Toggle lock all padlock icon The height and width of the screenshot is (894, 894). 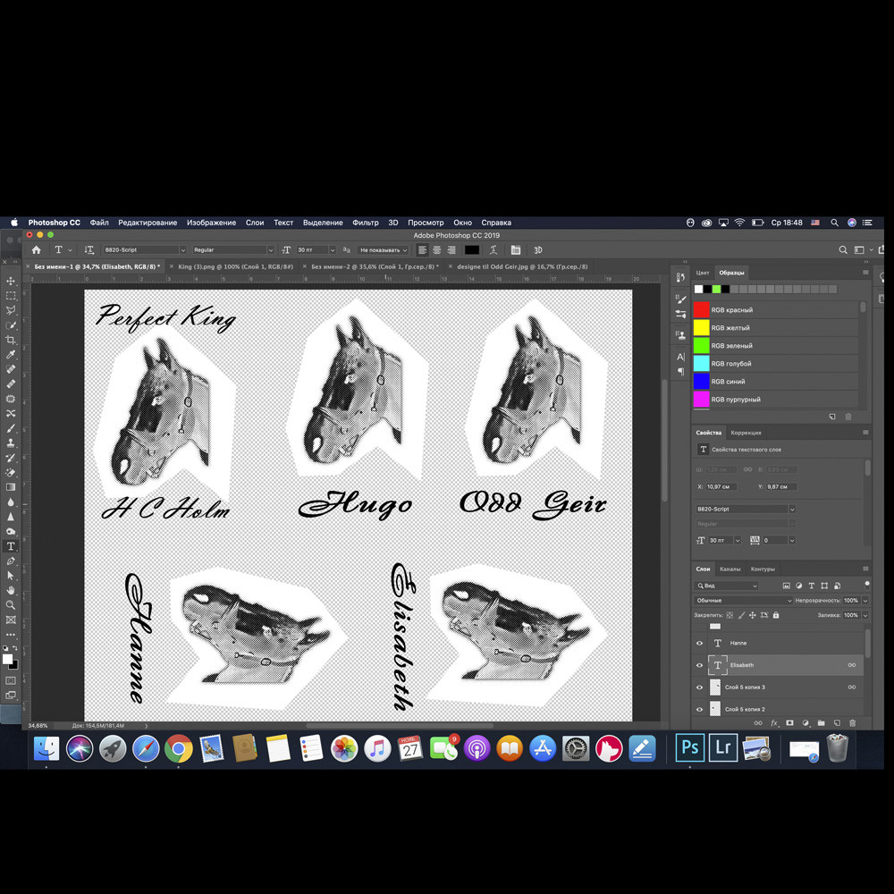click(x=776, y=615)
